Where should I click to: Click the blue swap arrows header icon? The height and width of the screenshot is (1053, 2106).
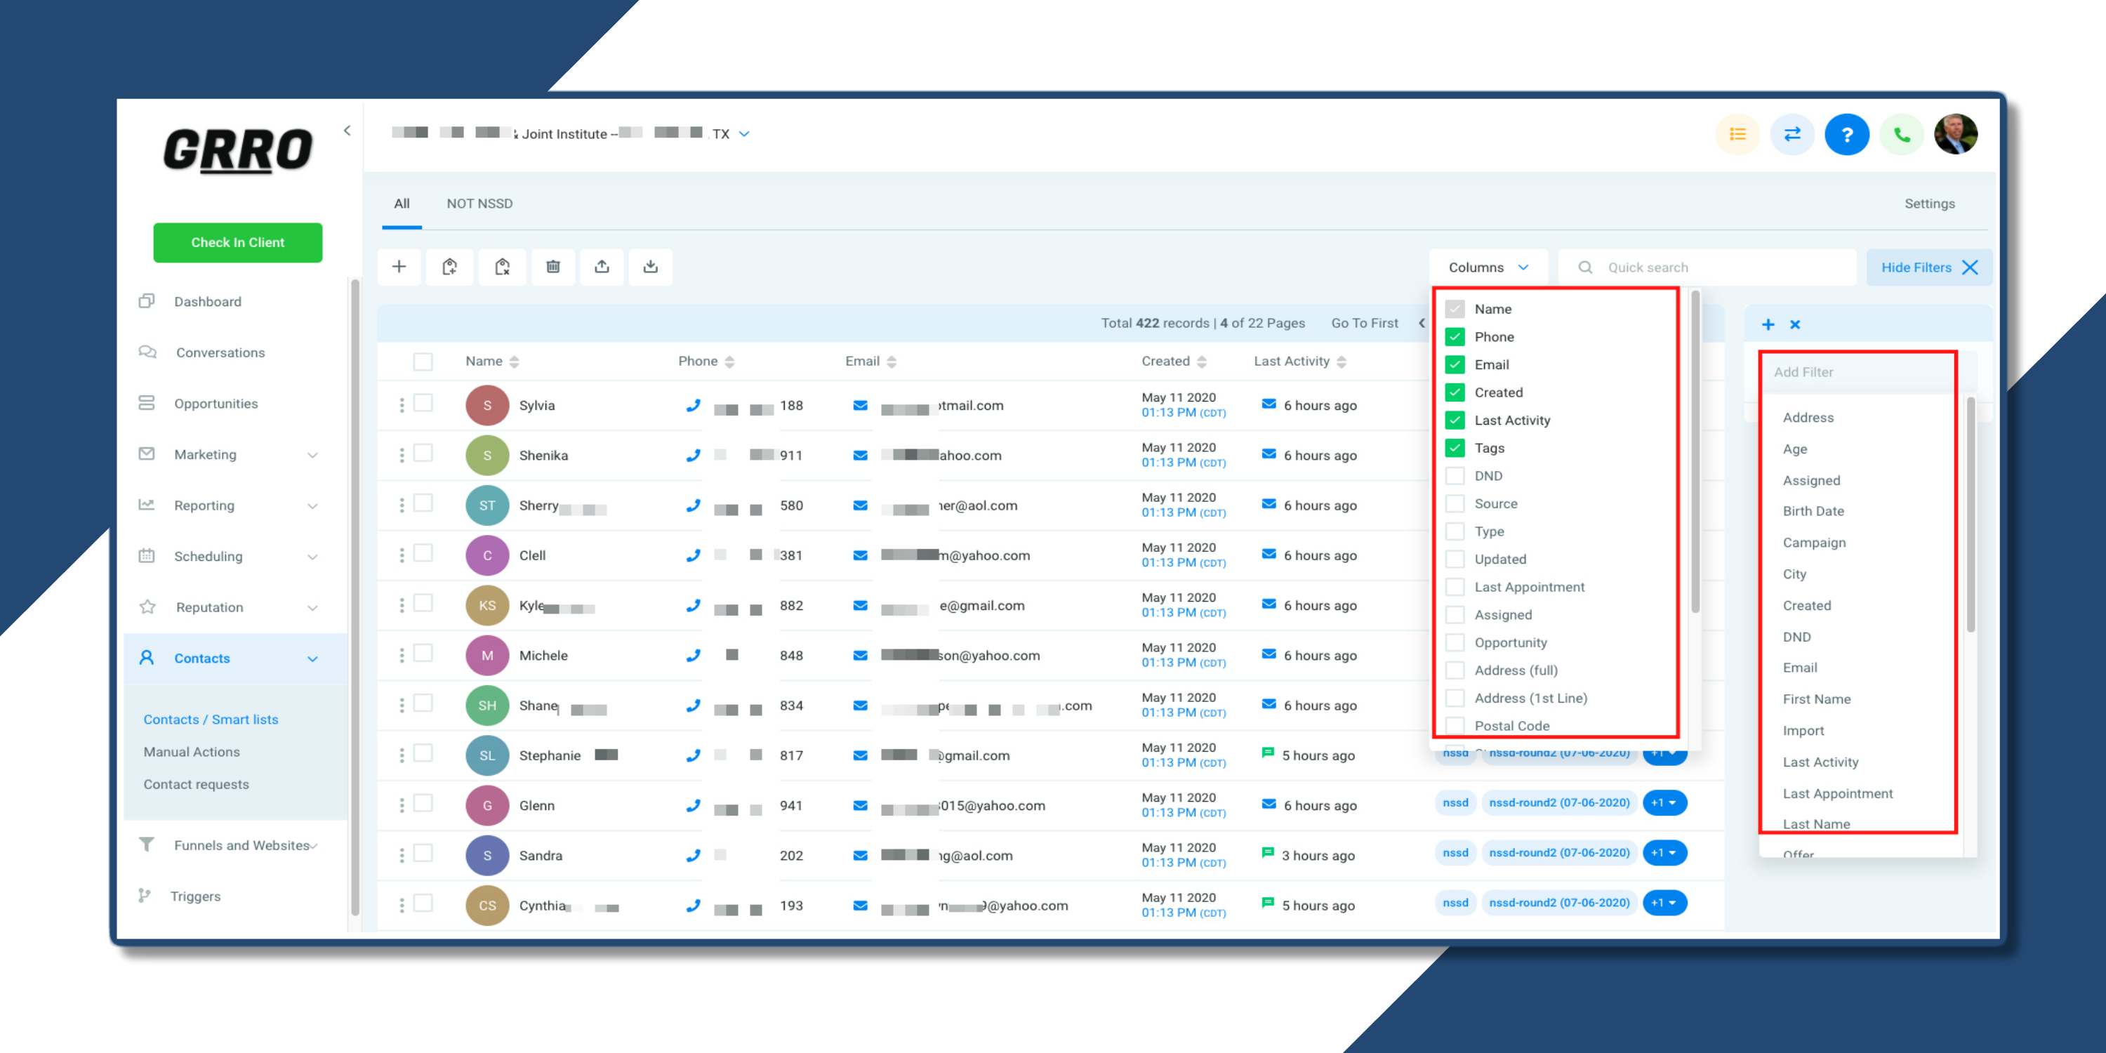pos(1792,134)
